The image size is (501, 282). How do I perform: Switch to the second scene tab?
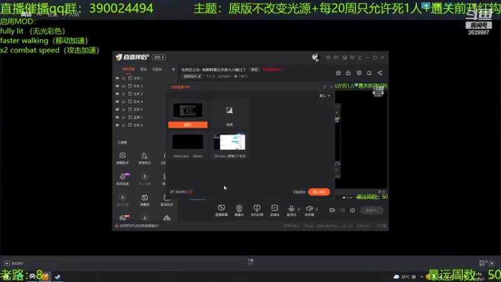(143, 70)
